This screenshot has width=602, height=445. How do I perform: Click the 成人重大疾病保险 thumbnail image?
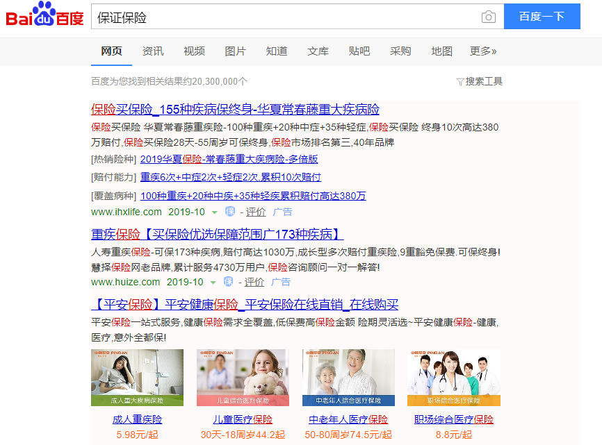coord(137,378)
